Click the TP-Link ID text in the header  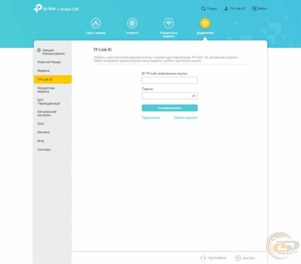point(238,9)
